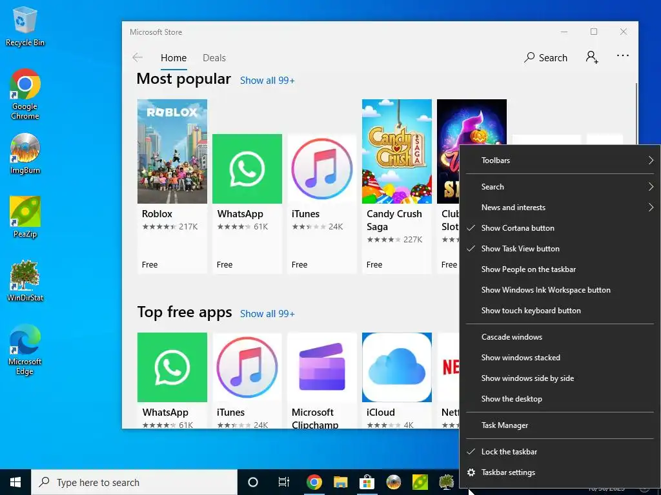The width and height of the screenshot is (661, 495).
Task: Click Show all 99+ next to Top free apps
Action: pos(267,314)
